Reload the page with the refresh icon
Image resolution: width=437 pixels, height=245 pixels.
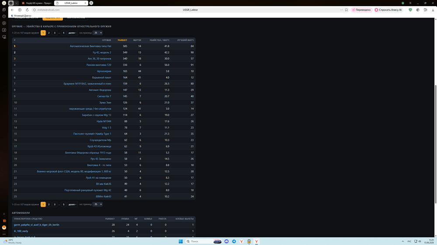tap(27, 10)
